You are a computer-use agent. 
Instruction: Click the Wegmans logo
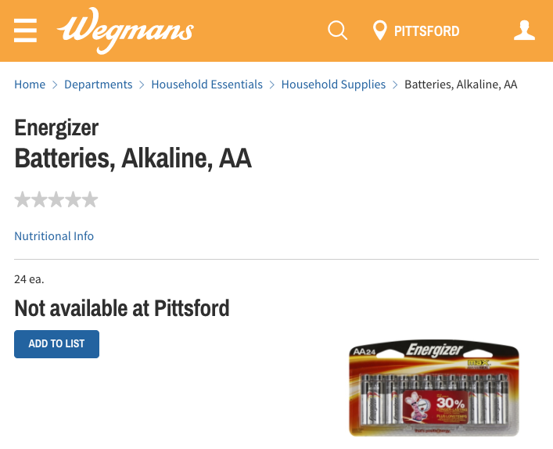pos(125,31)
